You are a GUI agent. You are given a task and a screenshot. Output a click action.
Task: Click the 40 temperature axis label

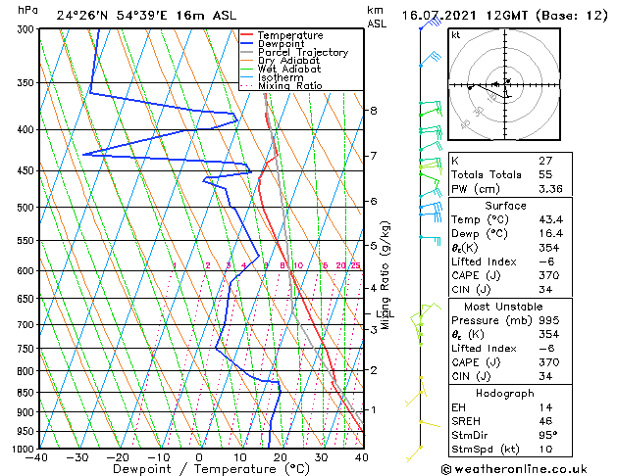pos(361,457)
